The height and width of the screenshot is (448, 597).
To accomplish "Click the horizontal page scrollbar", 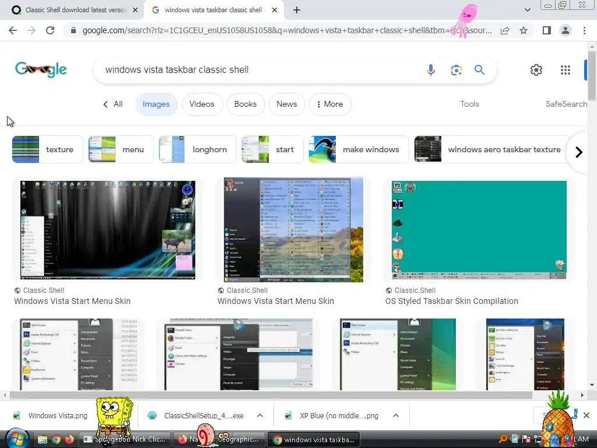I will (271, 395).
